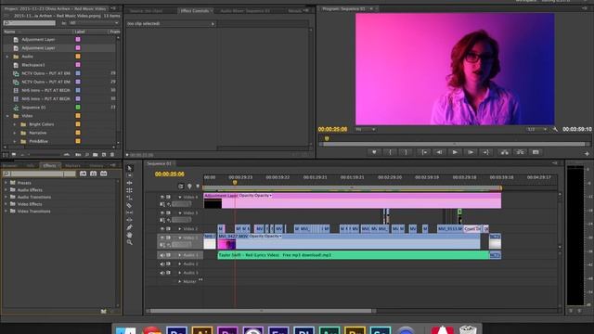Open the Fit zoom level dropdown

[366, 130]
